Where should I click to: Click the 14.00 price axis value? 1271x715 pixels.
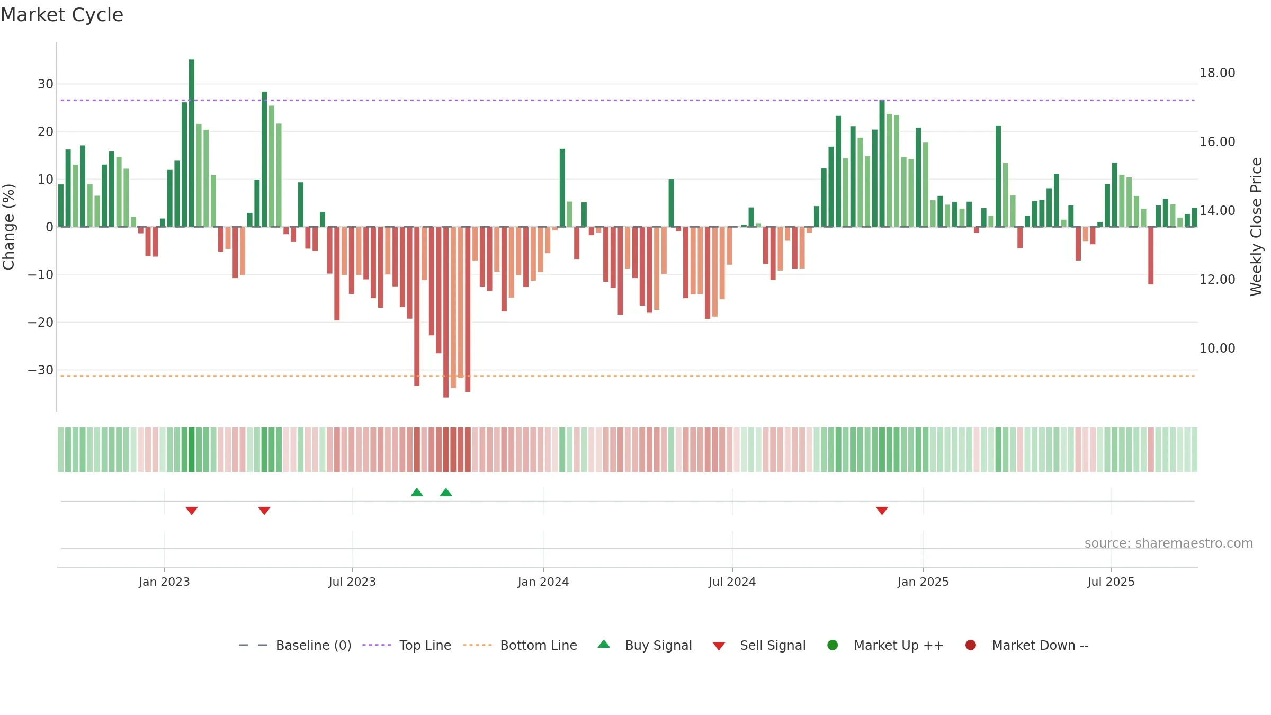1217,211
